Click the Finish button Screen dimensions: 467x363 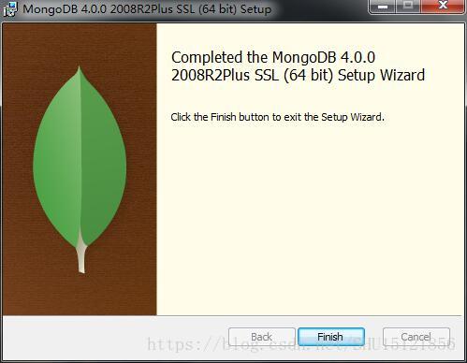coord(331,337)
